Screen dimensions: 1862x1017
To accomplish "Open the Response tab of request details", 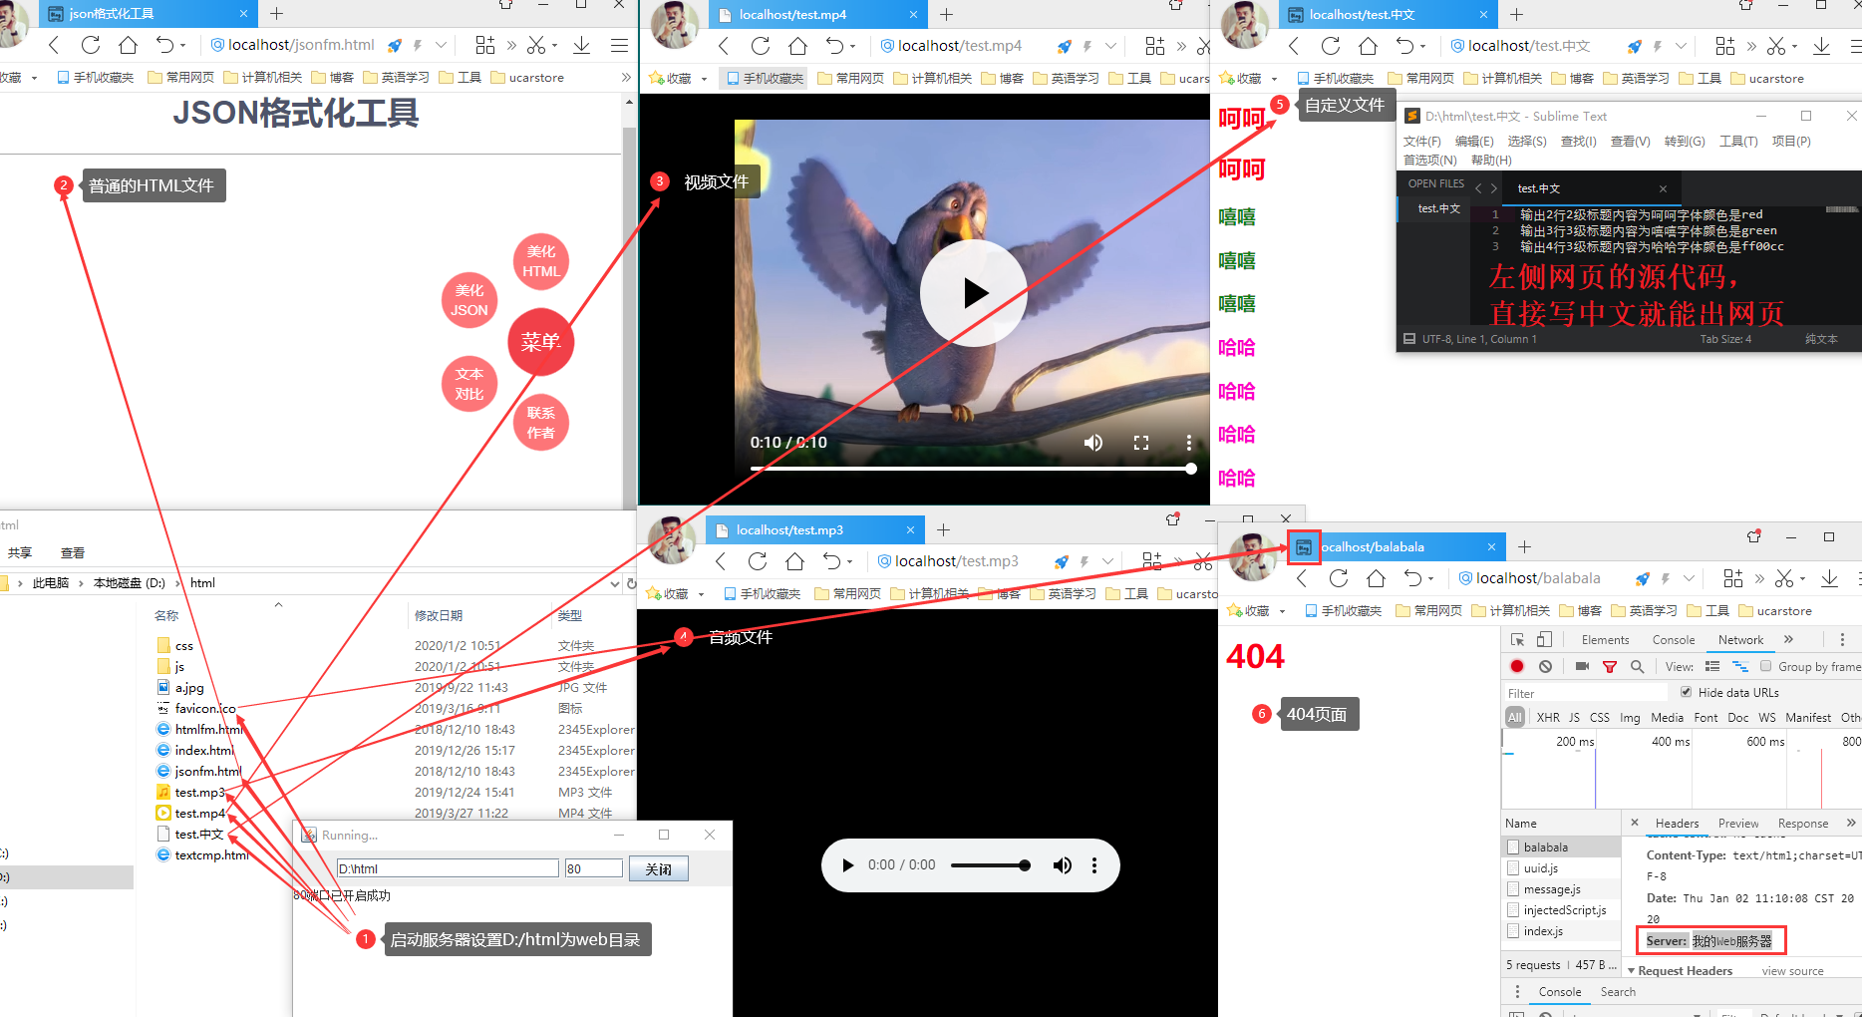I will [x=1803, y=823].
